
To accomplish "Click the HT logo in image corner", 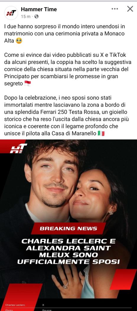I will pyautogui.click(x=18, y=148).
